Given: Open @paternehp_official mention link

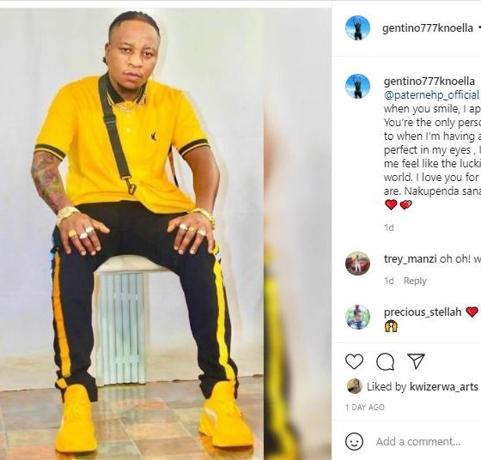Looking at the screenshot, I should coord(431,95).
